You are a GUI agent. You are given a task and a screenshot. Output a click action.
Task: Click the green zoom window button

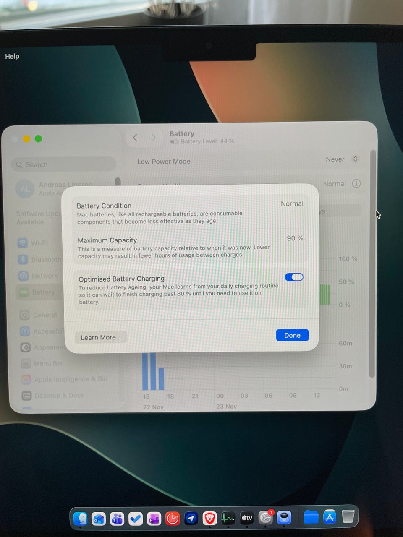click(x=38, y=139)
